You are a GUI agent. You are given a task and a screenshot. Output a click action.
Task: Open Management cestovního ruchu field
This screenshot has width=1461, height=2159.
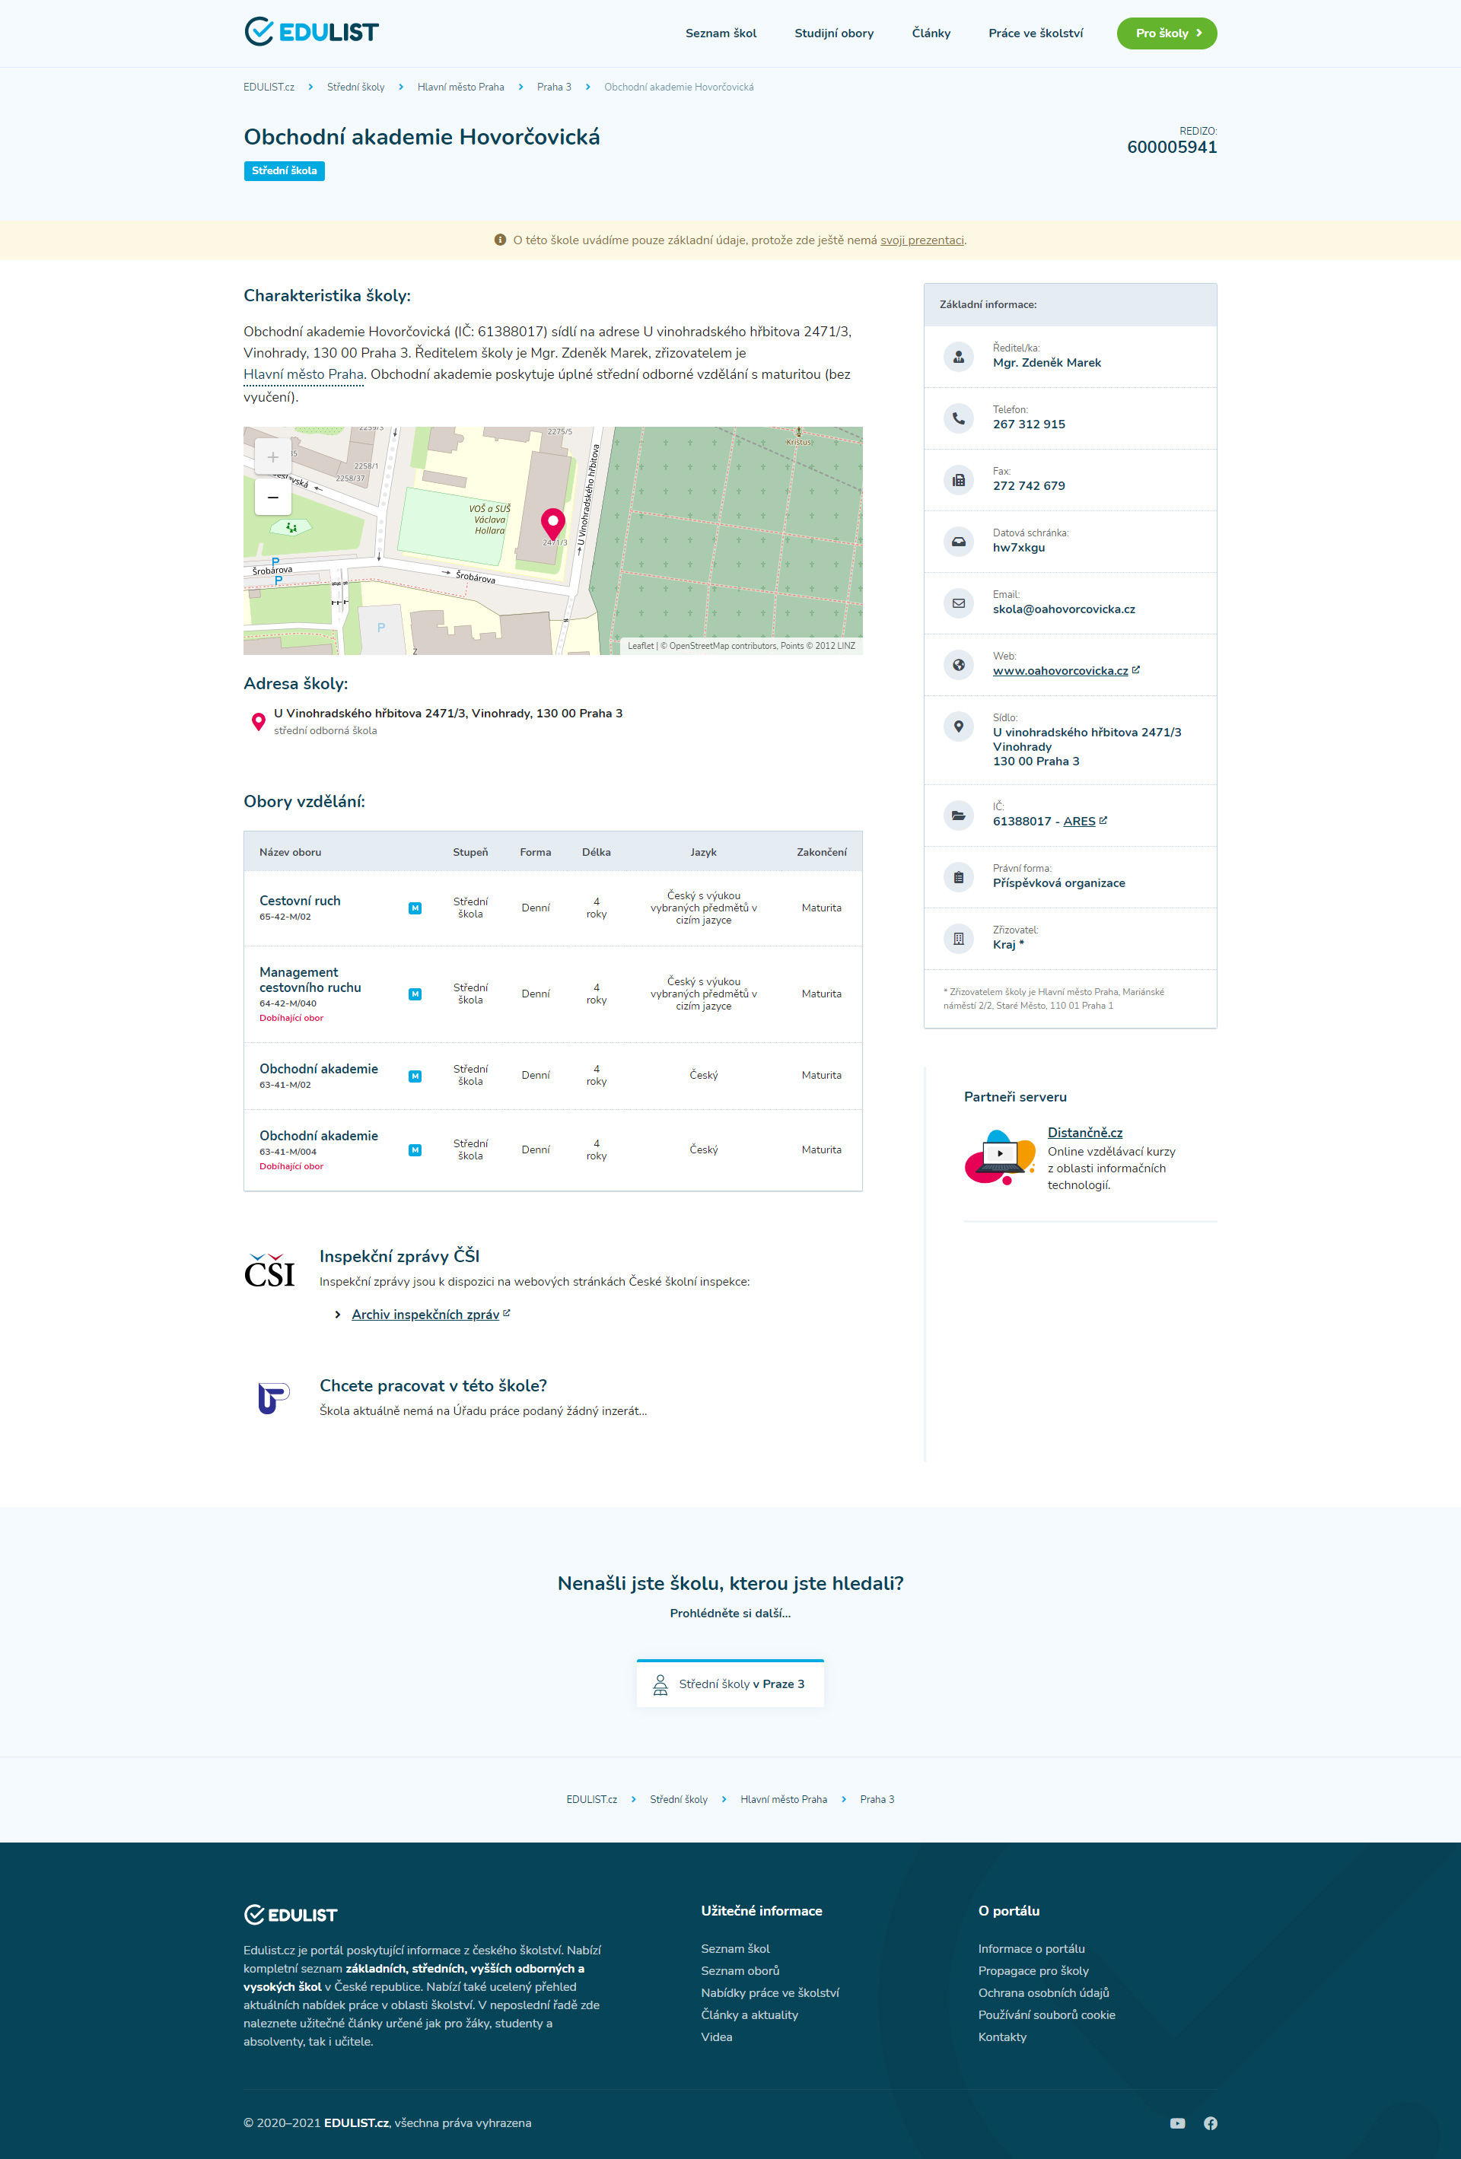[x=310, y=980]
